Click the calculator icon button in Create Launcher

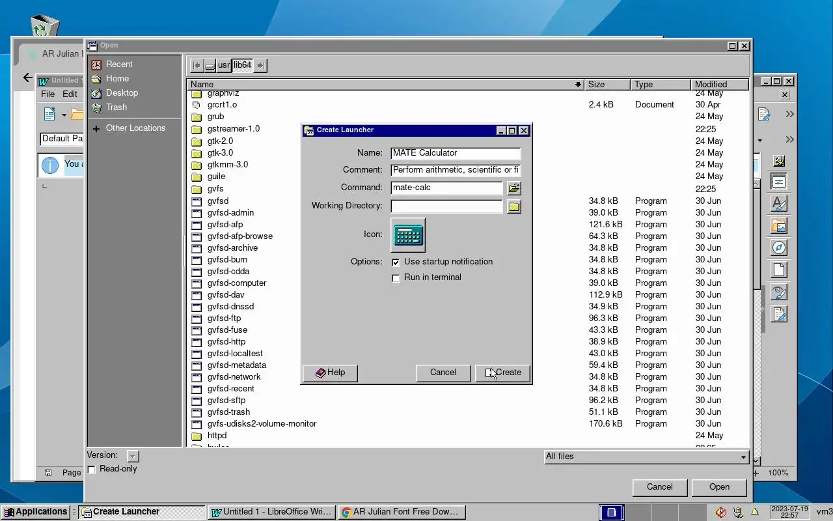(x=408, y=234)
